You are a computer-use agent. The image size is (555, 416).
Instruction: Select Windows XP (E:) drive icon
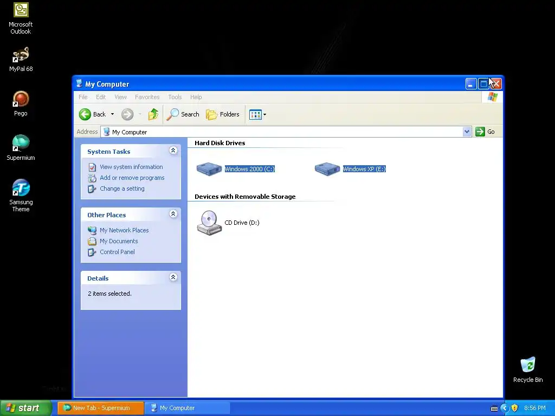(x=327, y=169)
